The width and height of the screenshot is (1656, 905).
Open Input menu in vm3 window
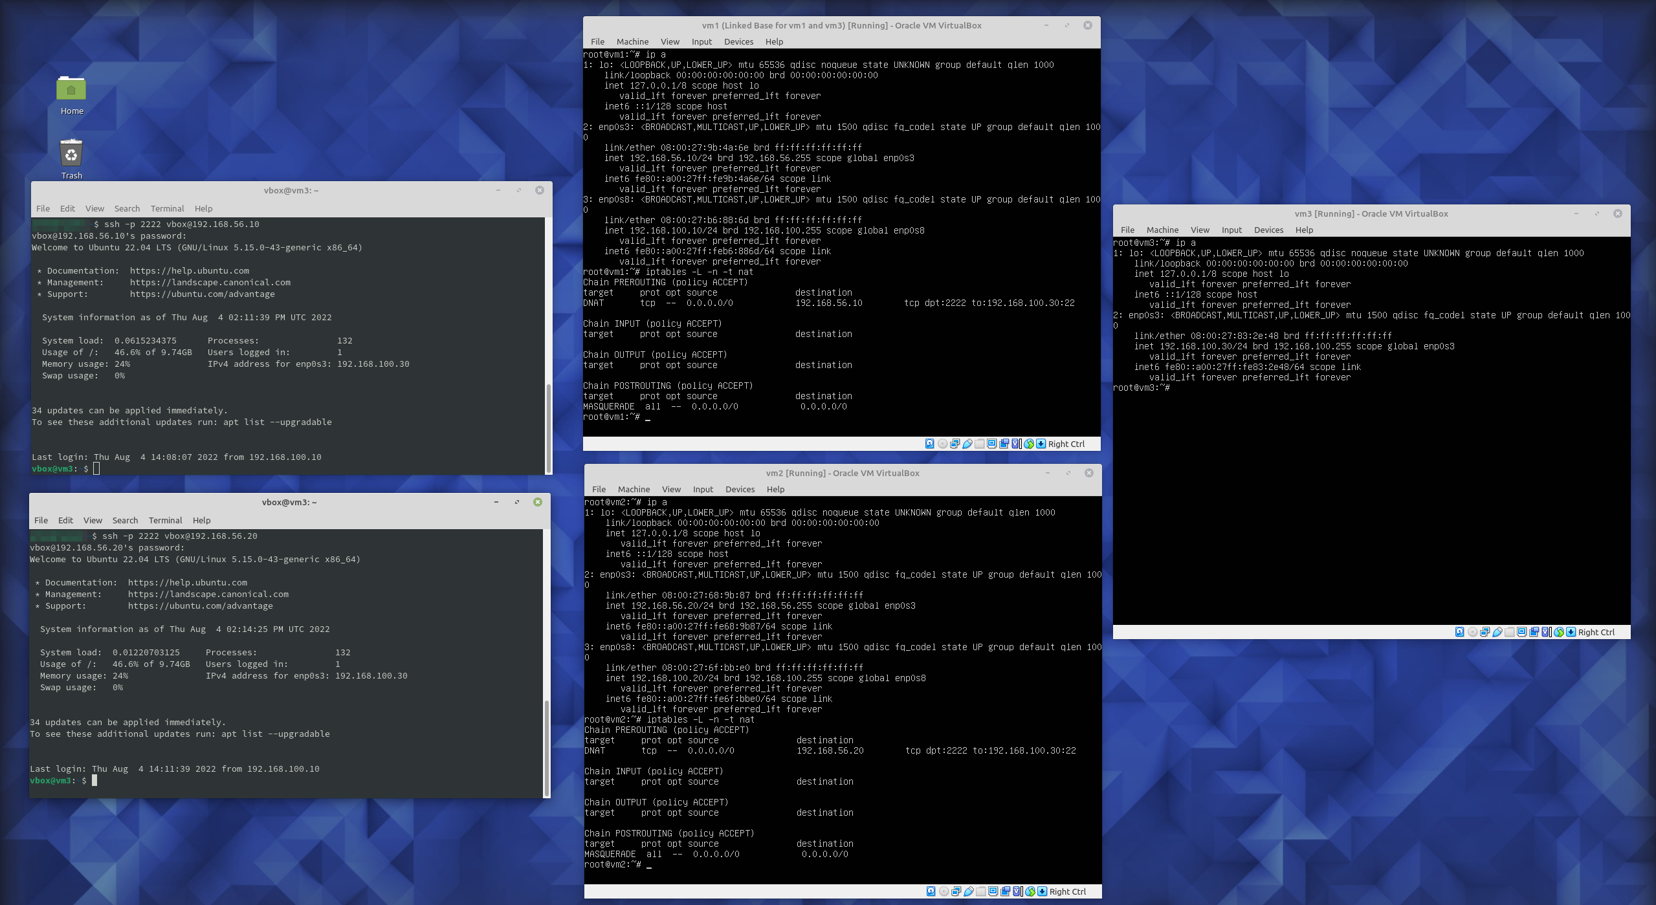(1231, 230)
